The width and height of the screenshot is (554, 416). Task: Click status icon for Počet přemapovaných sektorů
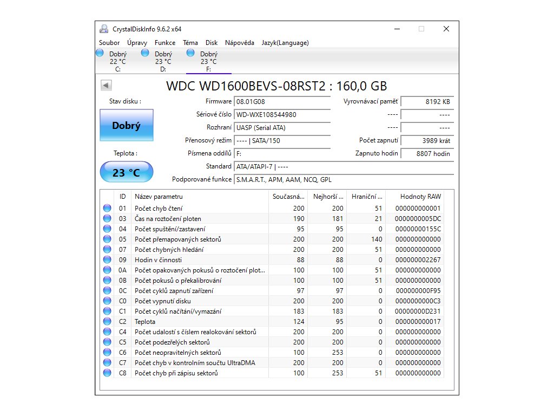tap(107, 239)
